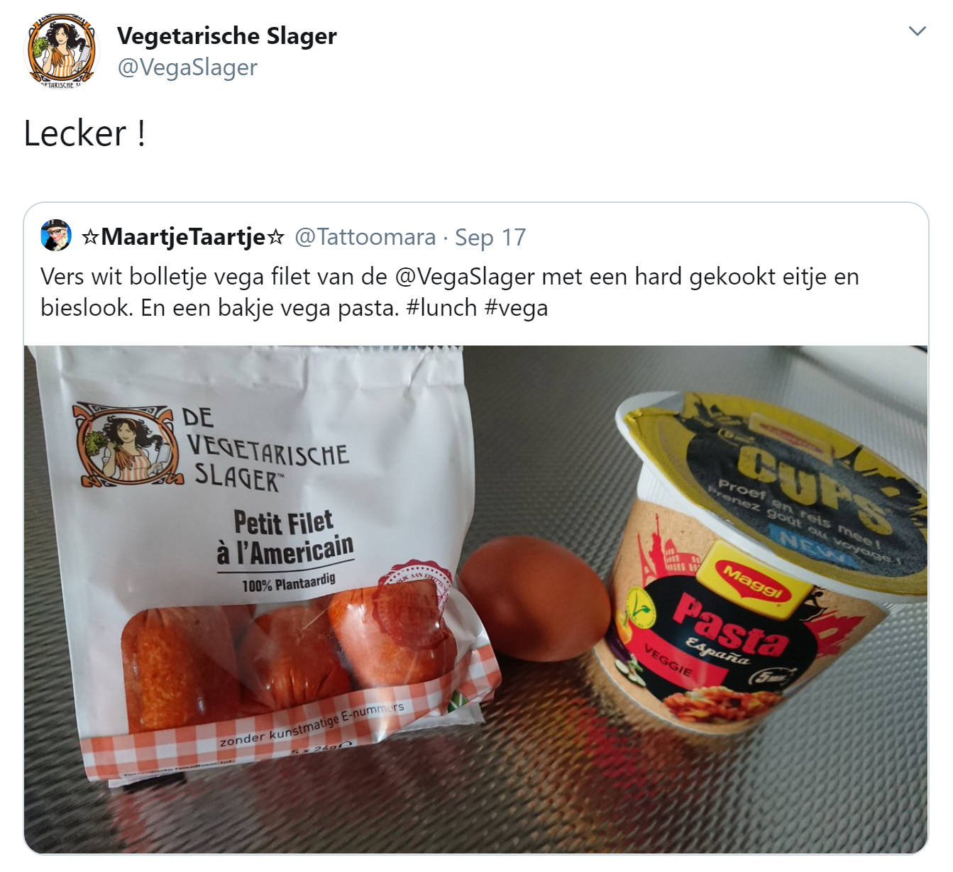Click the Vegetarische Slager display name
Image resolution: width=953 pixels, height=872 pixels.
pos(227,35)
